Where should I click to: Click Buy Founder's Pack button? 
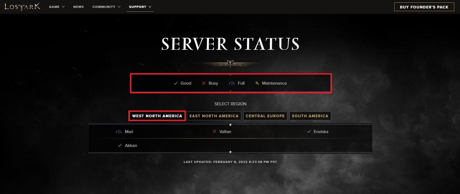pyautogui.click(x=424, y=7)
